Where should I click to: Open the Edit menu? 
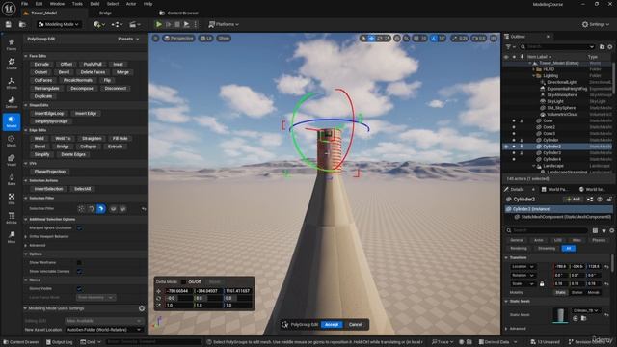(x=39, y=4)
